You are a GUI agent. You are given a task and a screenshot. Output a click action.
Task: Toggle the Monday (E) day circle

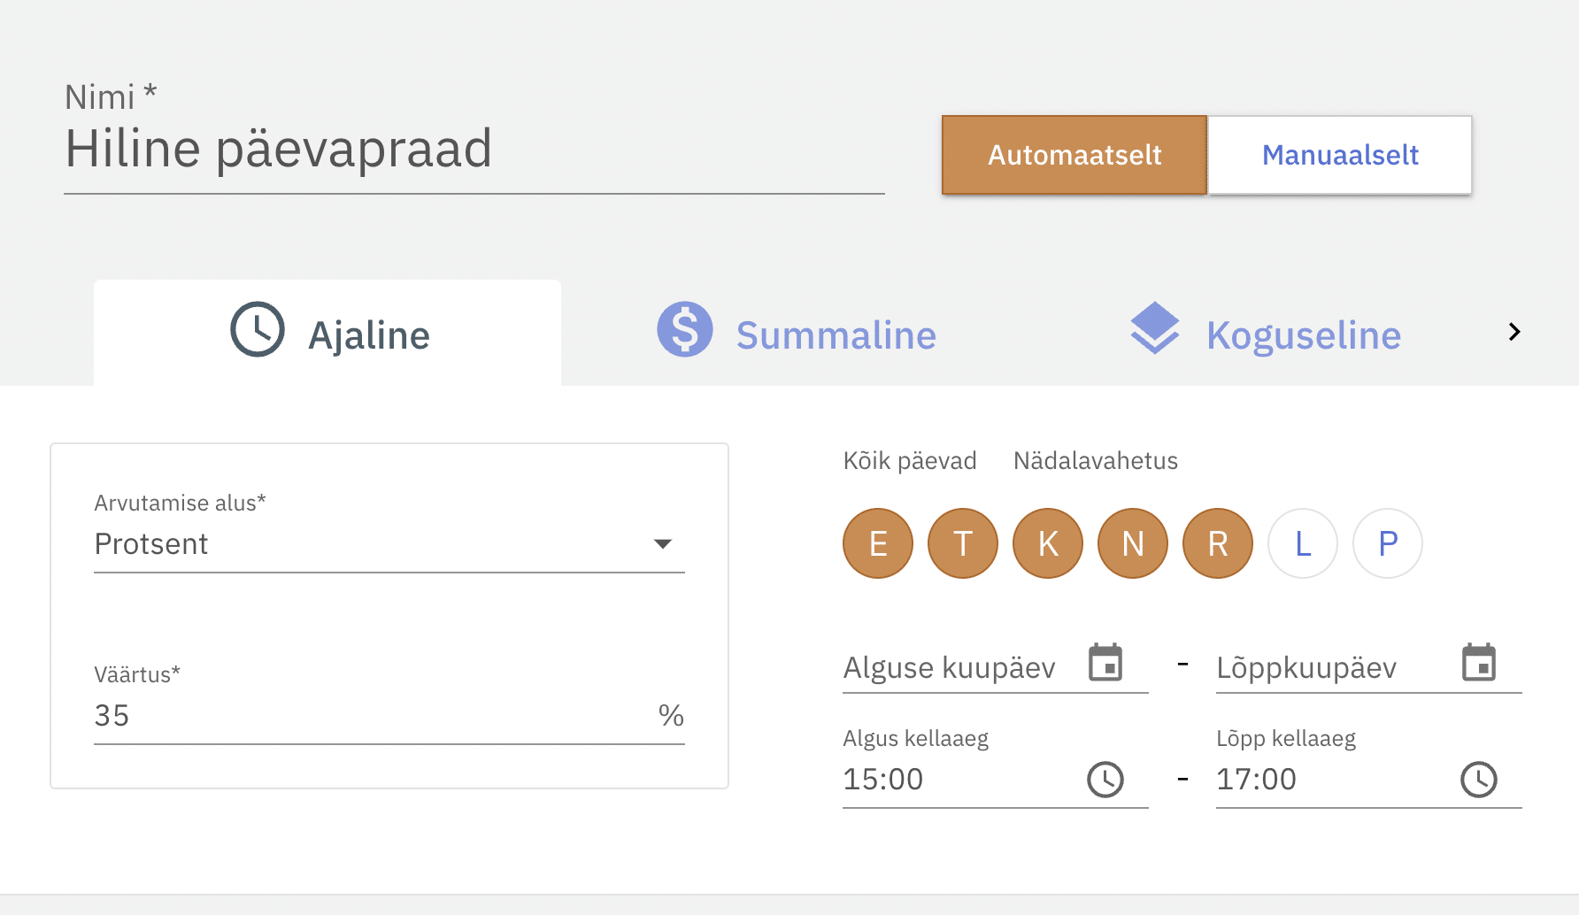click(877, 543)
